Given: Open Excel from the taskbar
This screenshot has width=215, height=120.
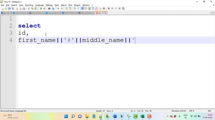Looking at the screenshot, I should (x=142, y=116).
